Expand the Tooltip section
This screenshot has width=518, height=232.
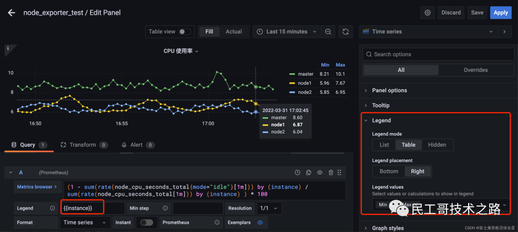pyautogui.click(x=380, y=105)
